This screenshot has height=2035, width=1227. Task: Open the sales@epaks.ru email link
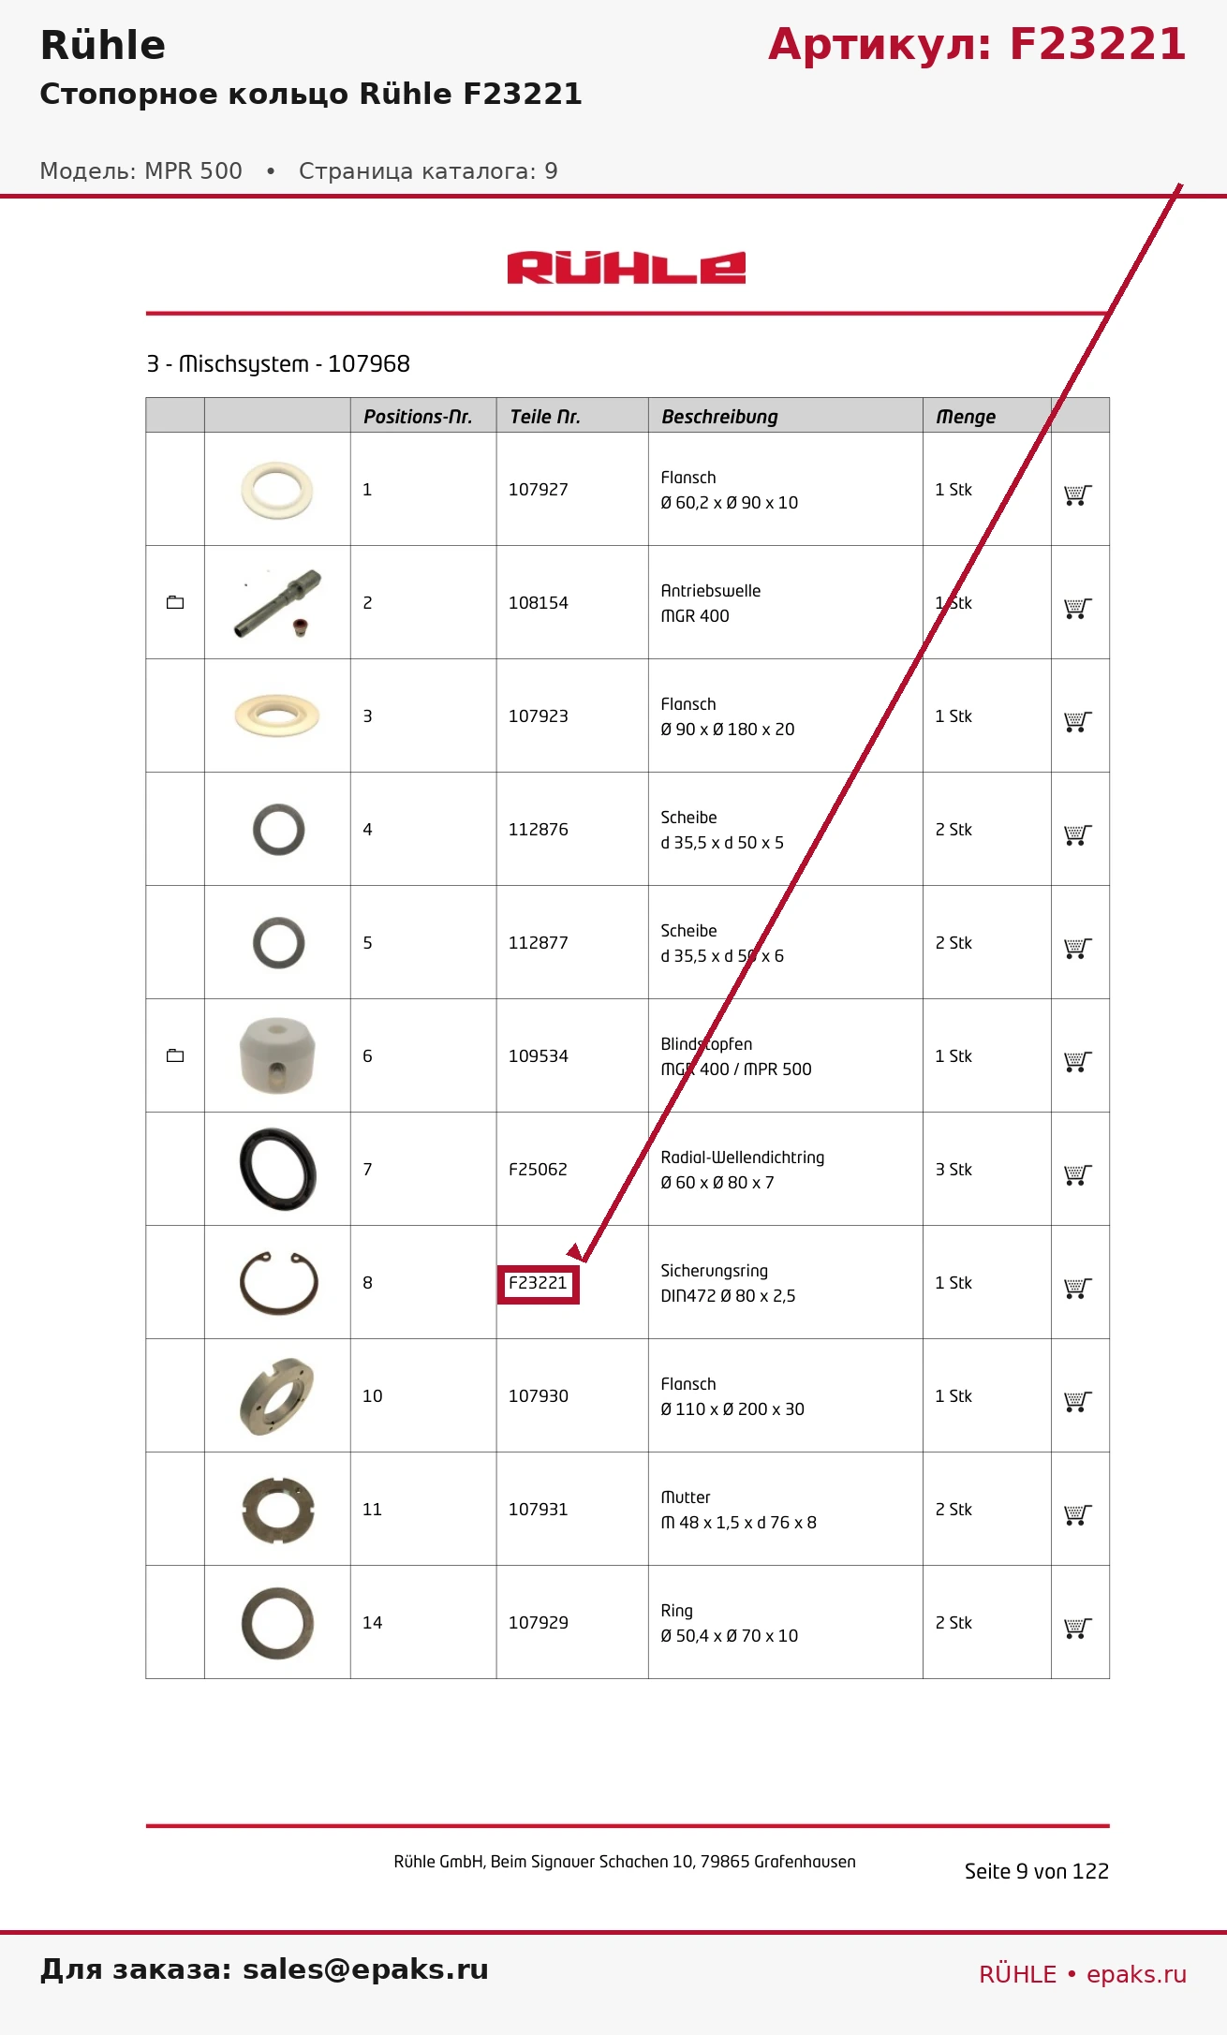tap(365, 1969)
